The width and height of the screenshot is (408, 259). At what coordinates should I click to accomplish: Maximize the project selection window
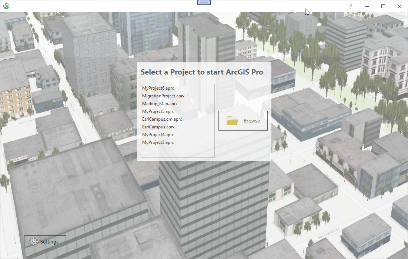(x=383, y=6)
